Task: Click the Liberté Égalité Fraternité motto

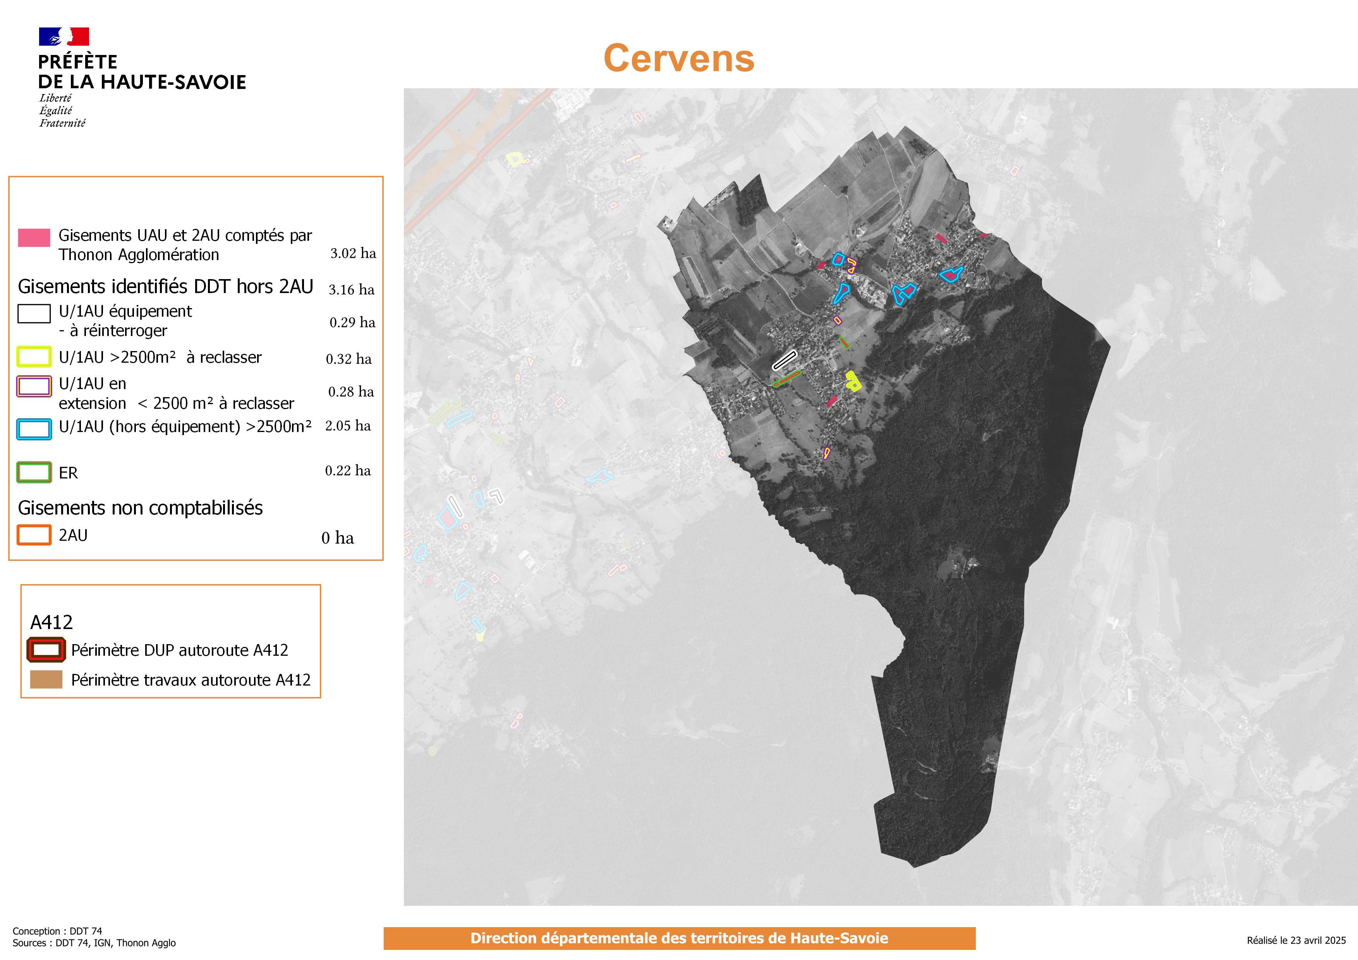Action: click(62, 111)
